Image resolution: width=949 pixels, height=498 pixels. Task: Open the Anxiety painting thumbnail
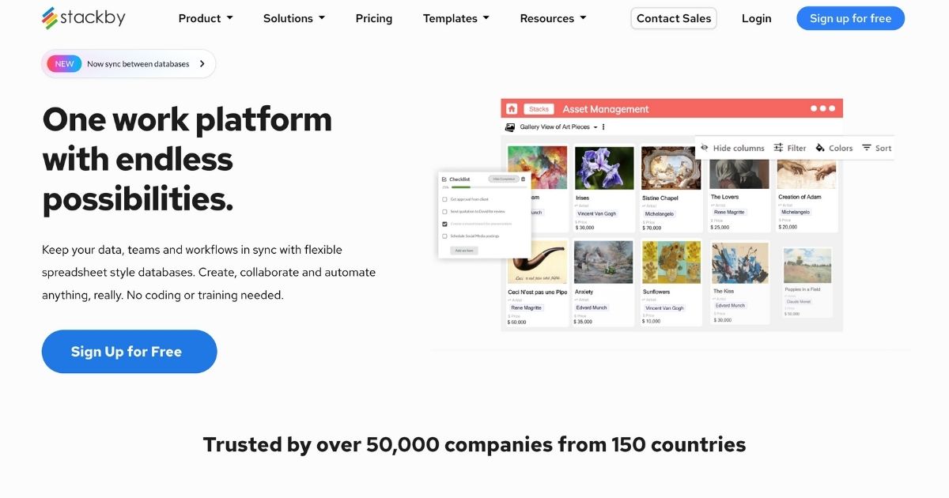[604, 262]
